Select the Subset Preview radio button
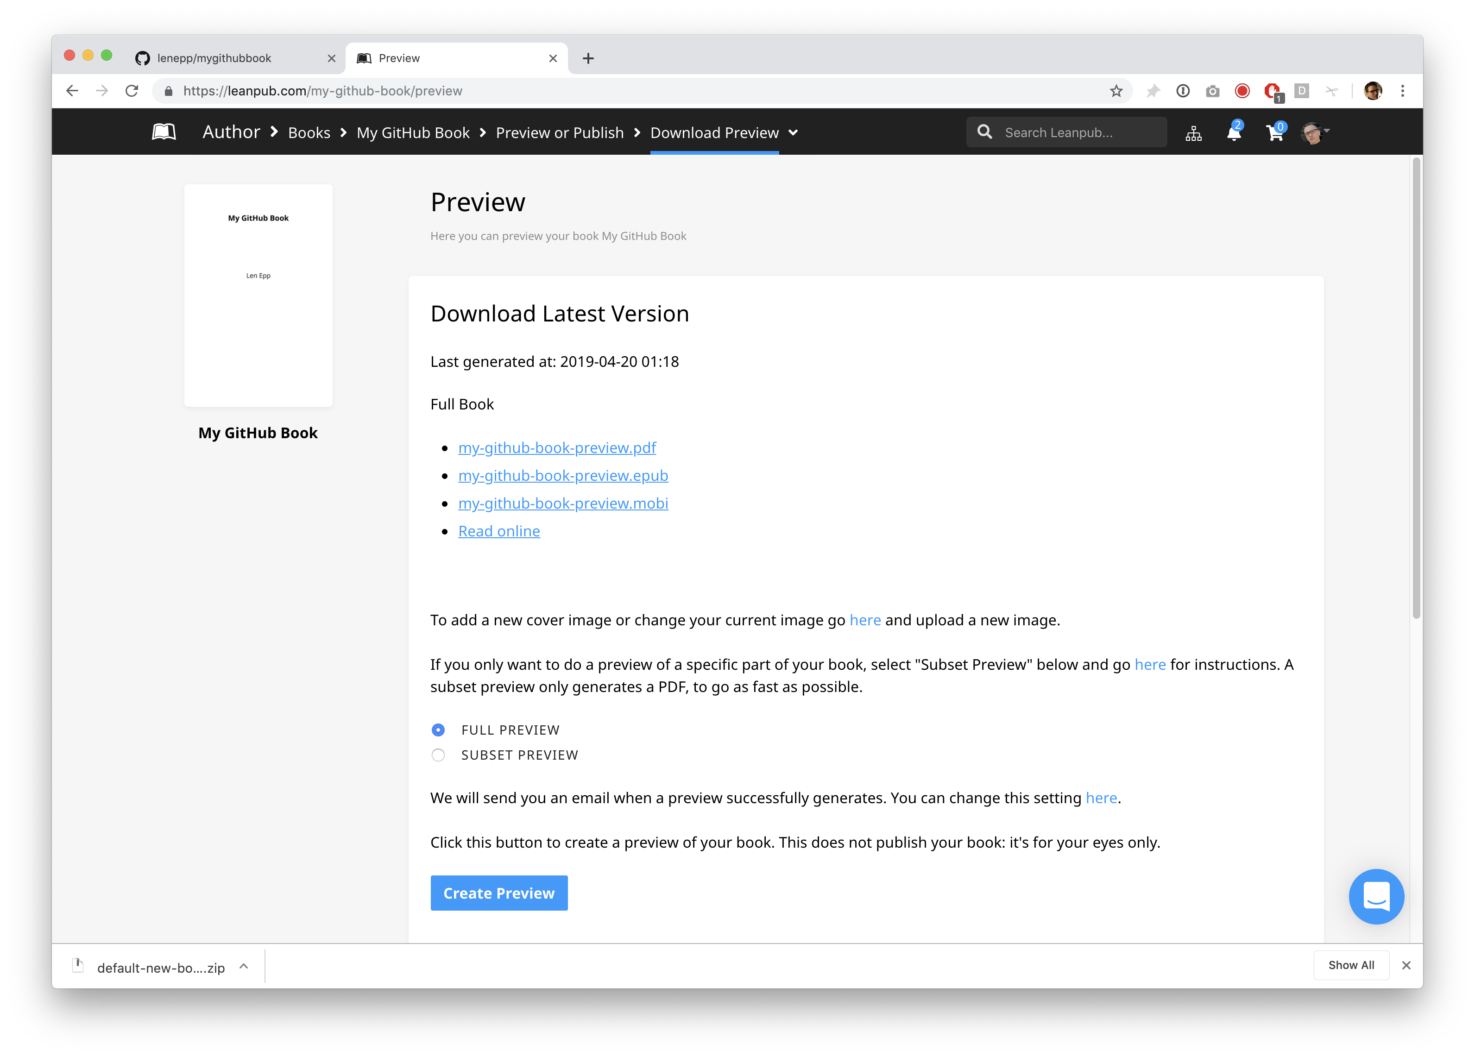The height and width of the screenshot is (1057, 1475). [x=438, y=755]
